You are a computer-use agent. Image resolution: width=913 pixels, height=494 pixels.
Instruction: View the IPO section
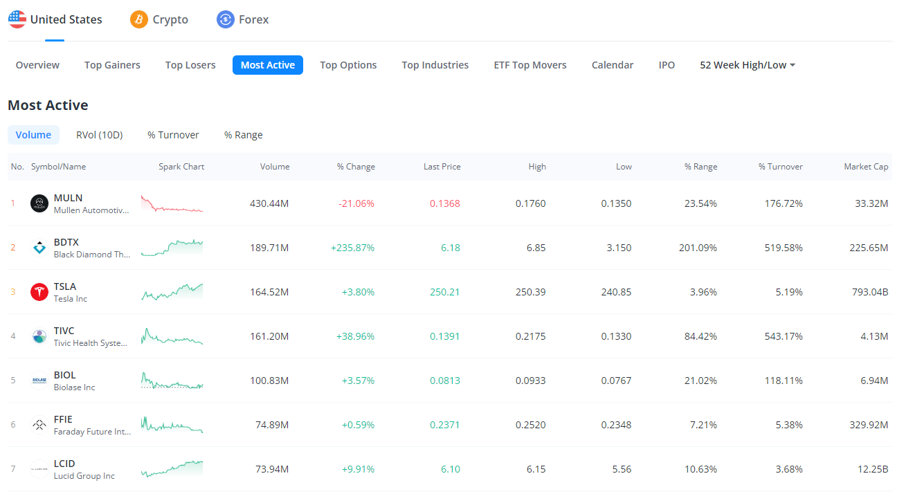click(x=666, y=64)
